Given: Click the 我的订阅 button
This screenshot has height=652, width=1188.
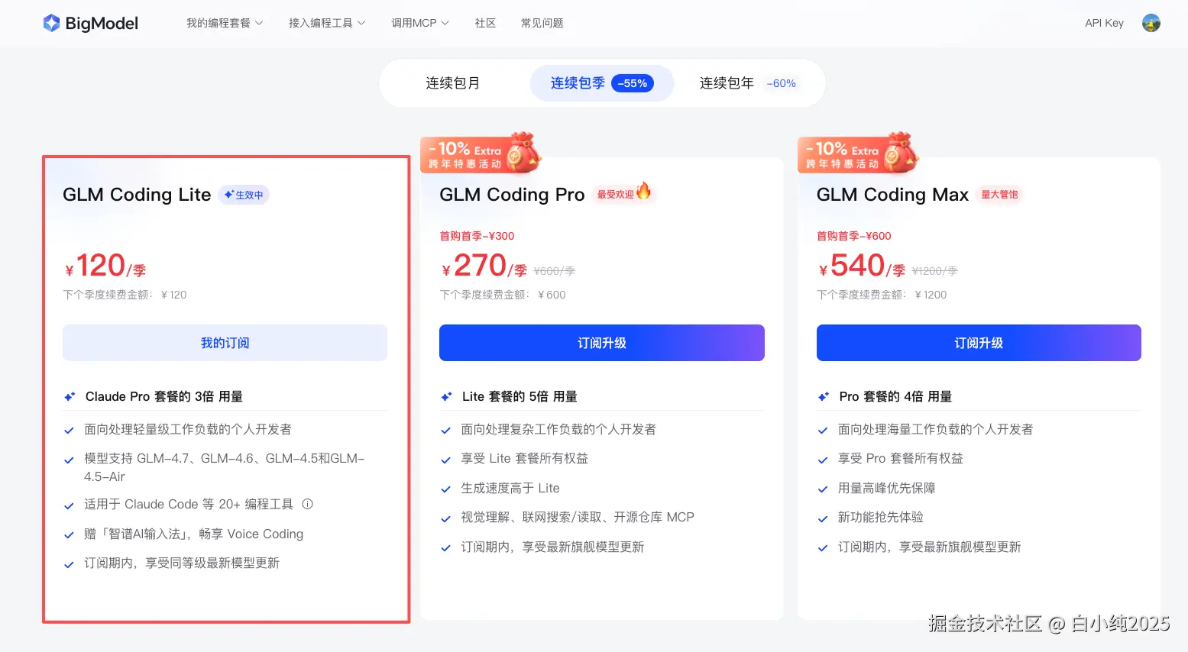Looking at the screenshot, I should 225,343.
